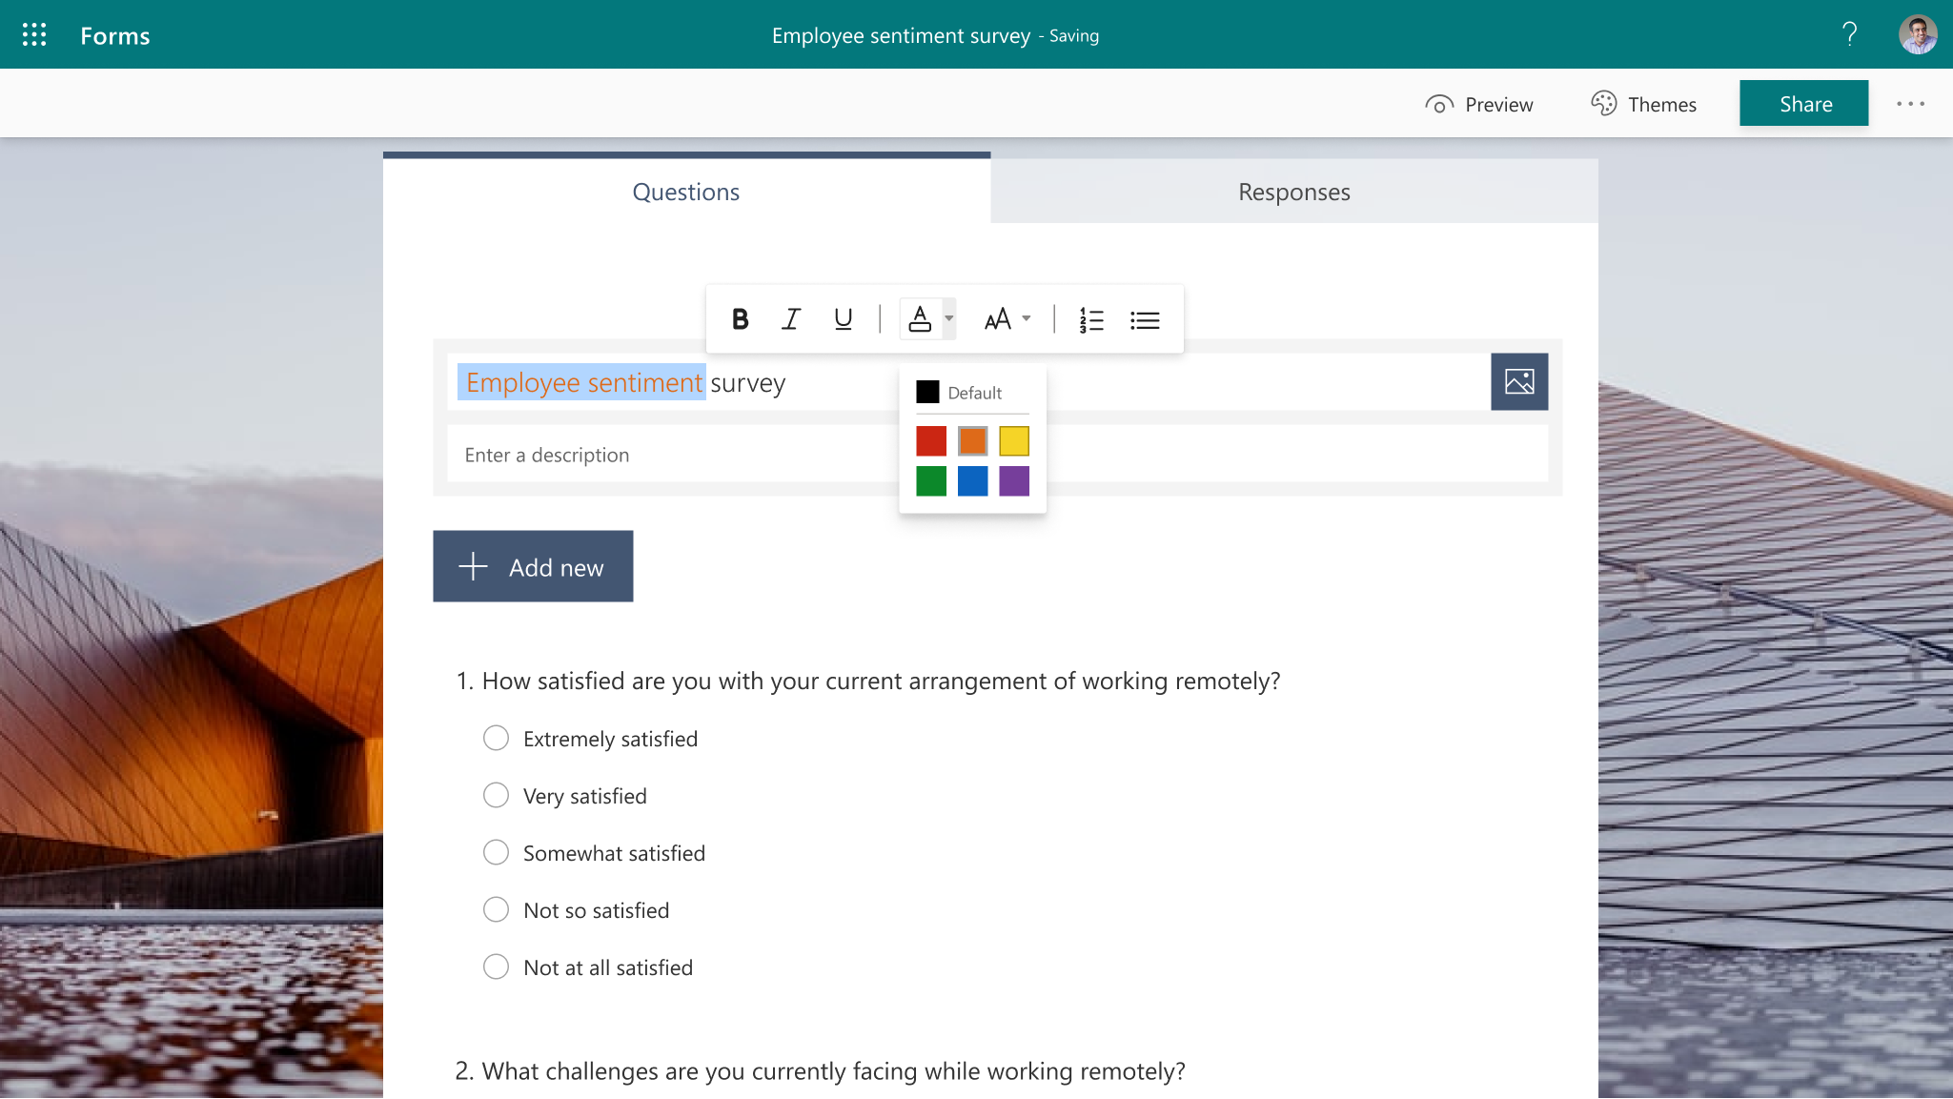This screenshot has height=1099, width=1953.
Task: Pick the Not at all satisfied option
Action: (x=496, y=967)
